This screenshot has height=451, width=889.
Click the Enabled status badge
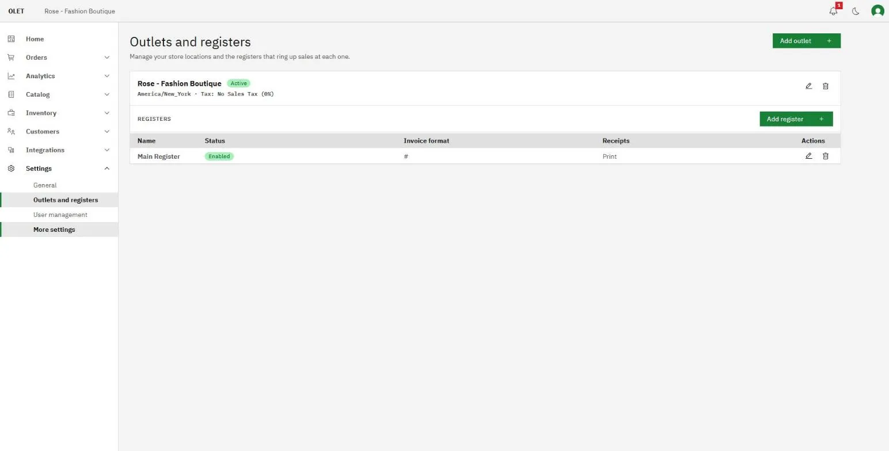click(x=219, y=156)
